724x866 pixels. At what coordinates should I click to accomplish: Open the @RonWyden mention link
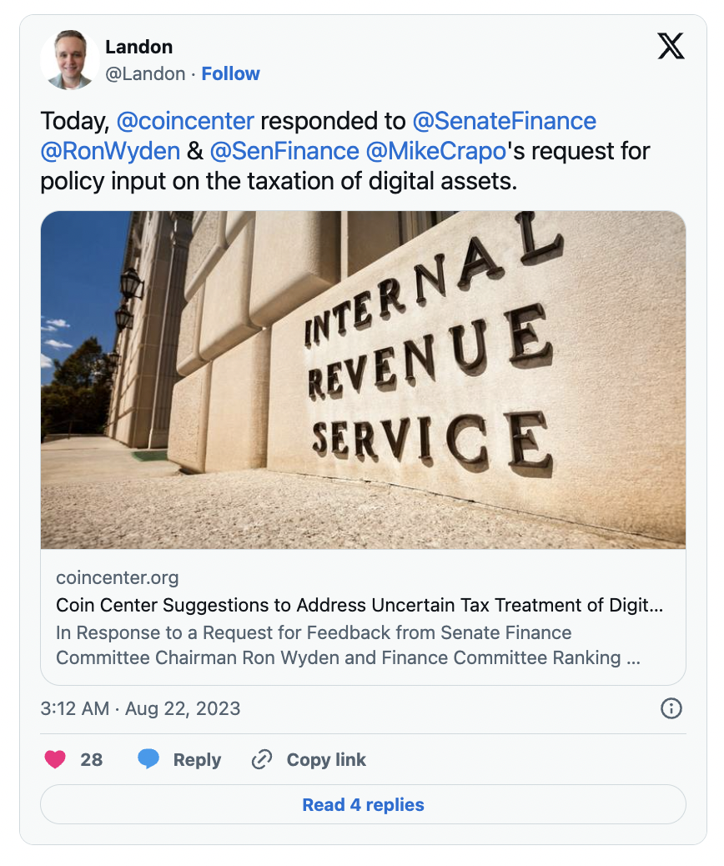pyautogui.click(x=110, y=151)
